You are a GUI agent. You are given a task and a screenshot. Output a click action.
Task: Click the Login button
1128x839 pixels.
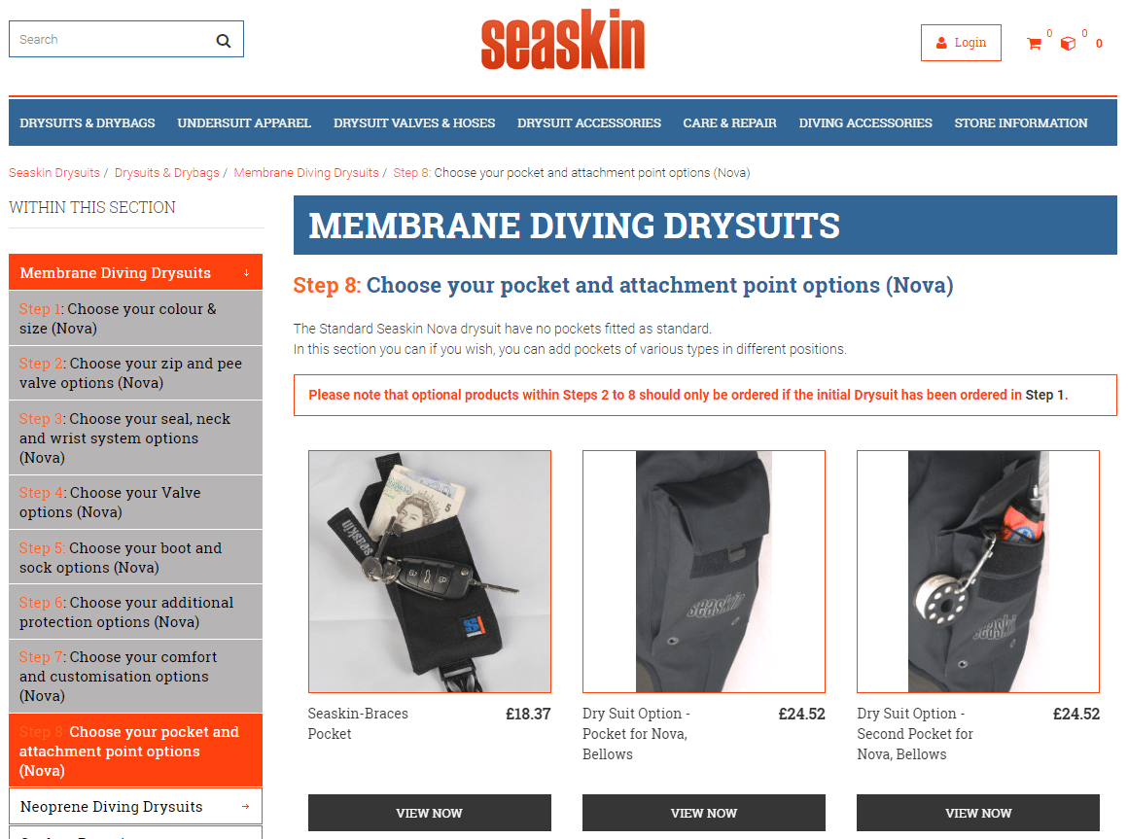tap(961, 43)
